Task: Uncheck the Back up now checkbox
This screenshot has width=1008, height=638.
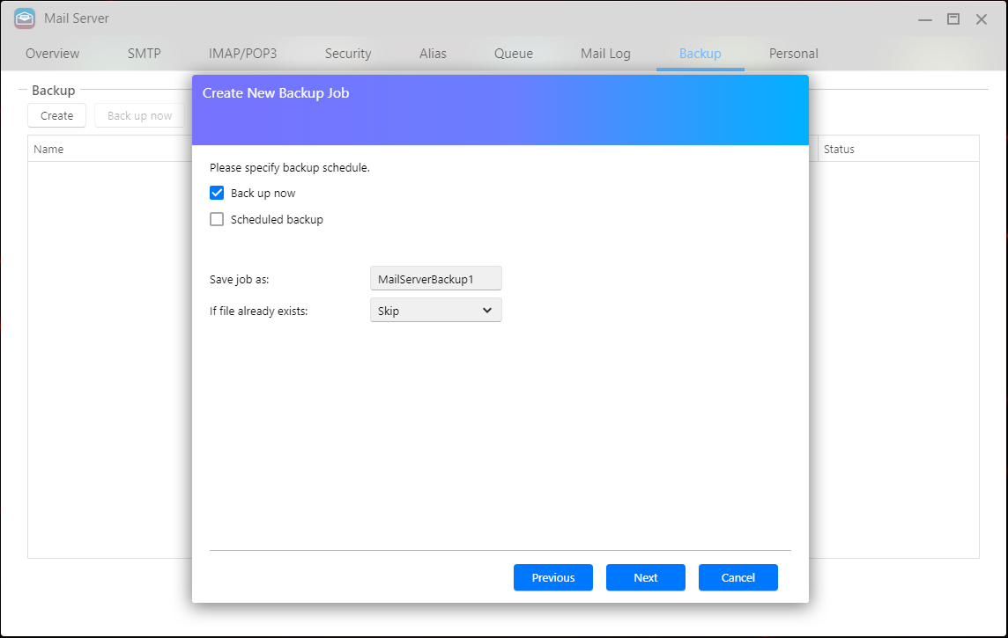Action: pyautogui.click(x=217, y=194)
